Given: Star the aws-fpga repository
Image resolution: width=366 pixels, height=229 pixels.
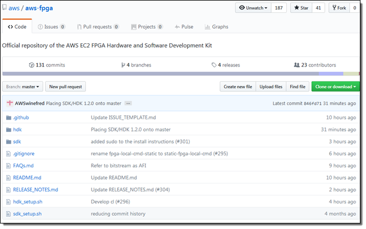Looking at the screenshot, I should (299, 8).
